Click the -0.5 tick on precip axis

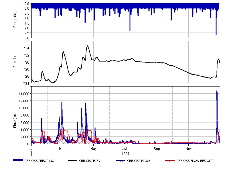click(x=26, y=3)
